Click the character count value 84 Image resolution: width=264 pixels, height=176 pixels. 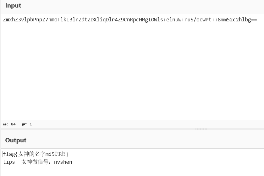click(13, 124)
